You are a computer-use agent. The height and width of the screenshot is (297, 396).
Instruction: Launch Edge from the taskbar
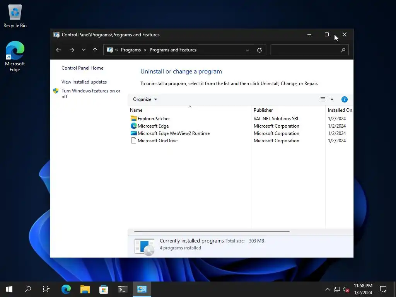[66, 289]
